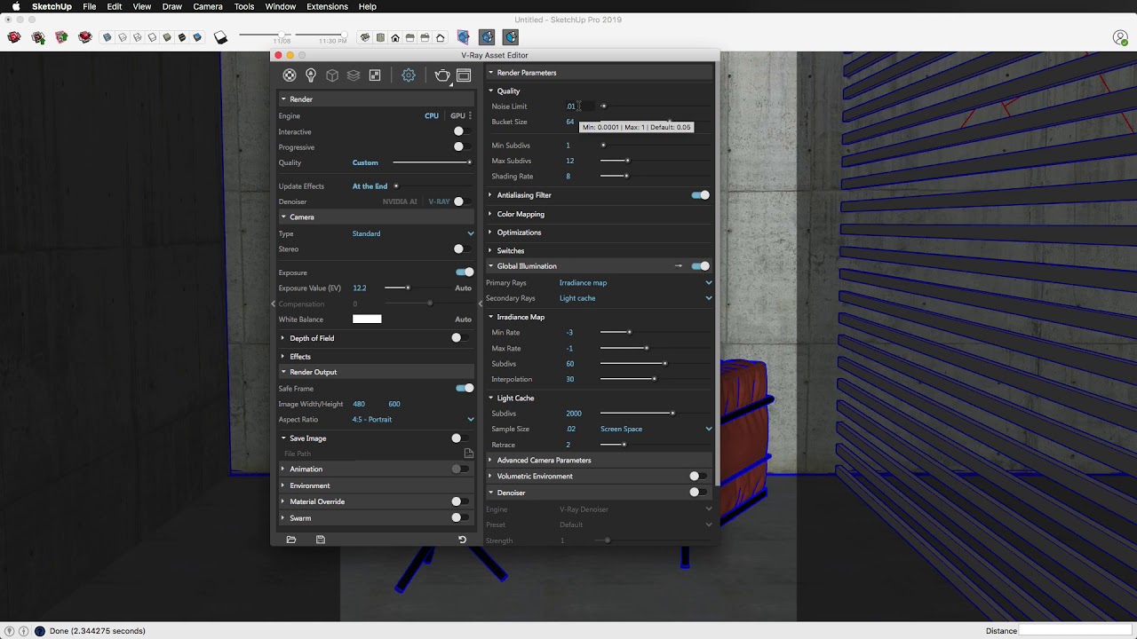Open the Aspect Ratio dropdown
The width and height of the screenshot is (1137, 639).
413,419
